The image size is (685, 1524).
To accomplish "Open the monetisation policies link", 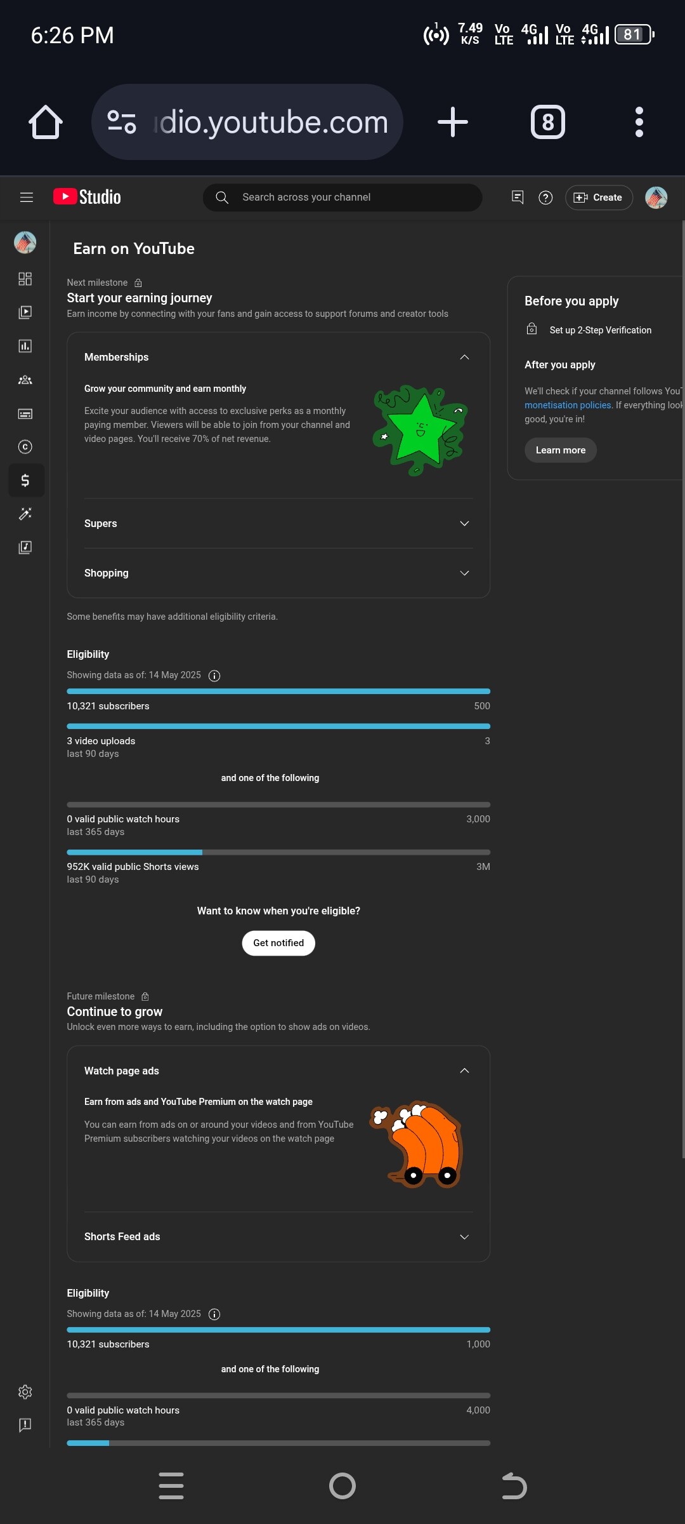I will point(568,405).
